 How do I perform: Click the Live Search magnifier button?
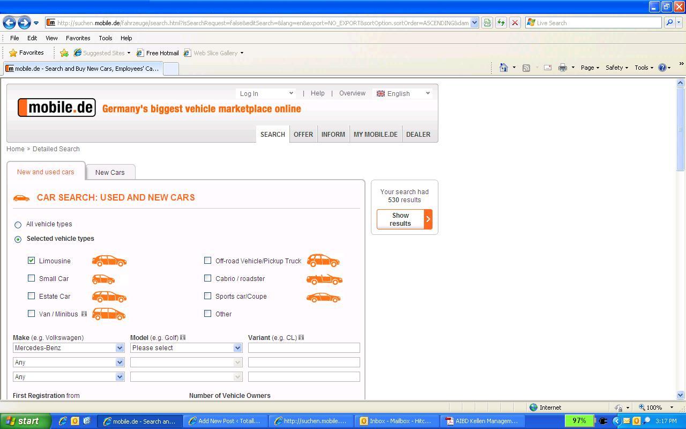click(669, 23)
